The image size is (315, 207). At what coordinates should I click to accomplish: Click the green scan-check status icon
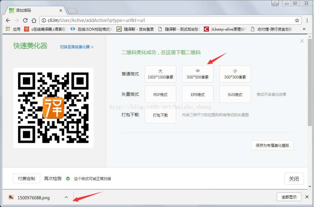[68, 179]
